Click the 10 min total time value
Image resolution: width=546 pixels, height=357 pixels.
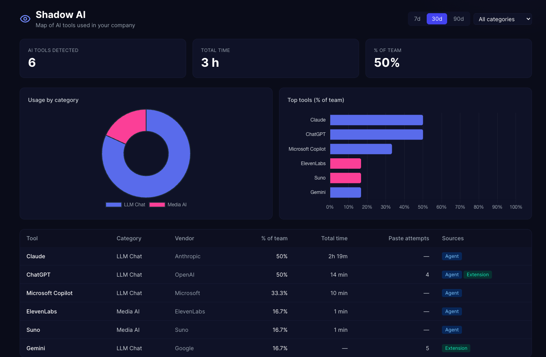[339, 293]
